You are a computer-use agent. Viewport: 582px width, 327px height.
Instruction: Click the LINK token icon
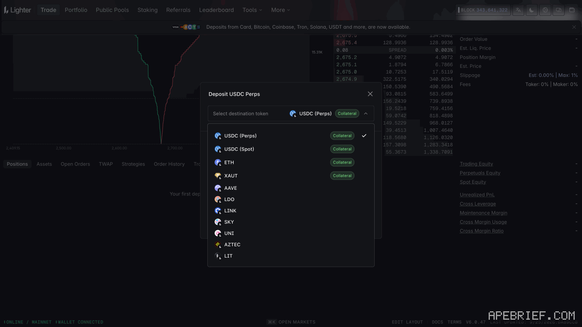point(218,211)
